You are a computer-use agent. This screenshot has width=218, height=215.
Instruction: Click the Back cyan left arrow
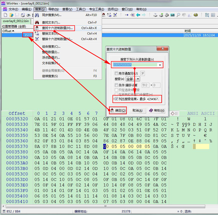(x=138, y=15)
